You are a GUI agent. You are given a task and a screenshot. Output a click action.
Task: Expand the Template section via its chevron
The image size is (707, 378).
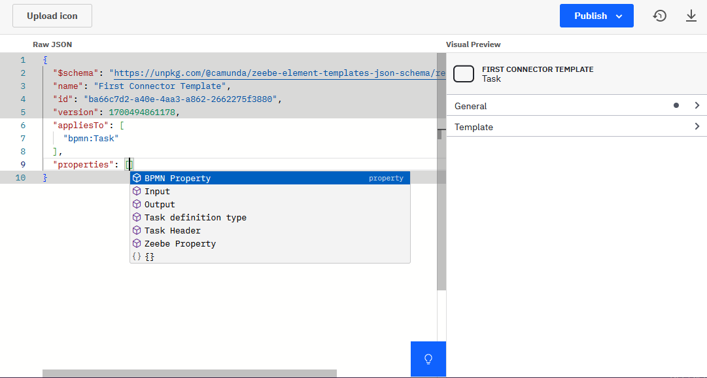pyautogui.click(x=697, y=126)
